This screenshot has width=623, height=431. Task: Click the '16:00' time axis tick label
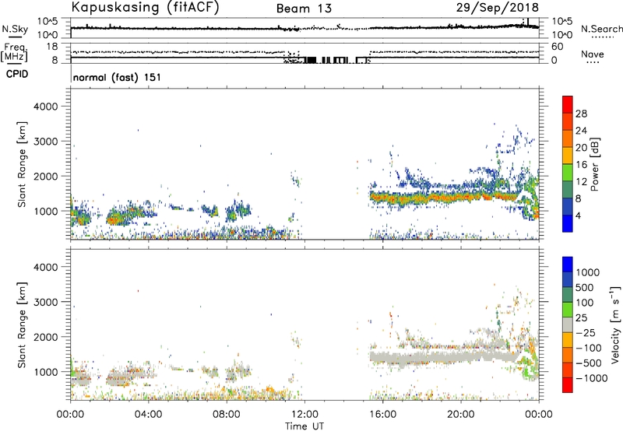[x=382, y=415]
